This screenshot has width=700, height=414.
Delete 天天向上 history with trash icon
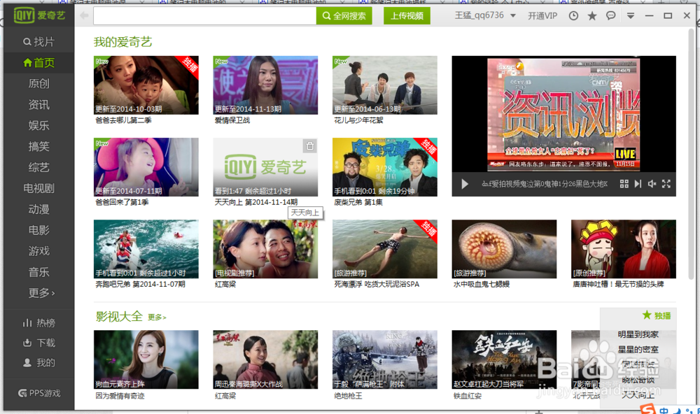pos(310,146)
